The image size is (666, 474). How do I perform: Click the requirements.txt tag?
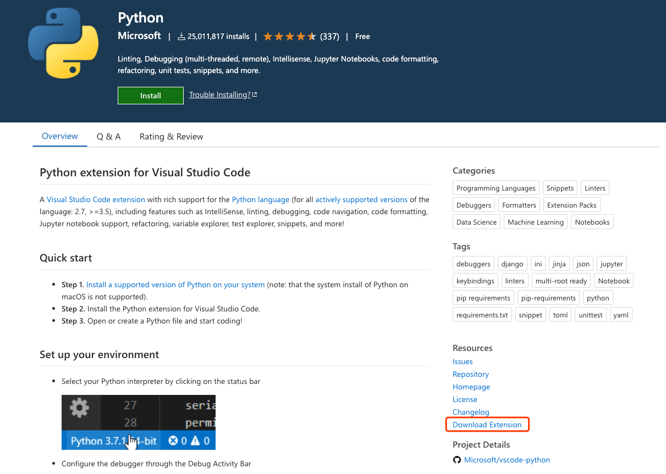(482, 314)
